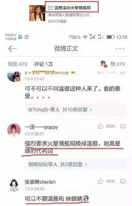The image size is (132, 206).
Task: Reply to the 一涵——poppy comment via the comment icon
Action: point(123,126)
